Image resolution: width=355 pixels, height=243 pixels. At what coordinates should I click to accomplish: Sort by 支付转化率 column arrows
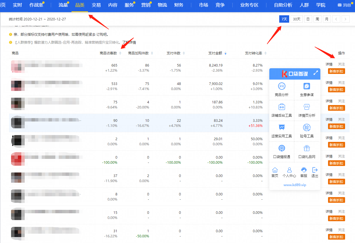(265, 53)
